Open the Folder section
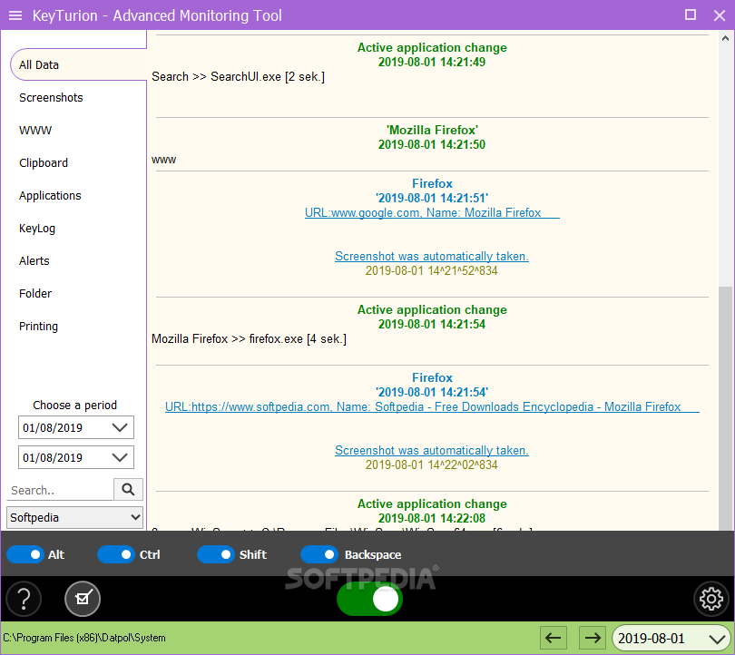Viewport: 735px width, 655px height. point(35,294)
